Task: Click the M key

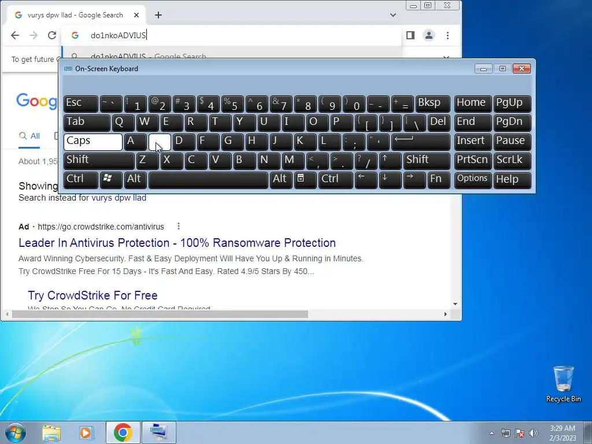Action: coord(293,161)
